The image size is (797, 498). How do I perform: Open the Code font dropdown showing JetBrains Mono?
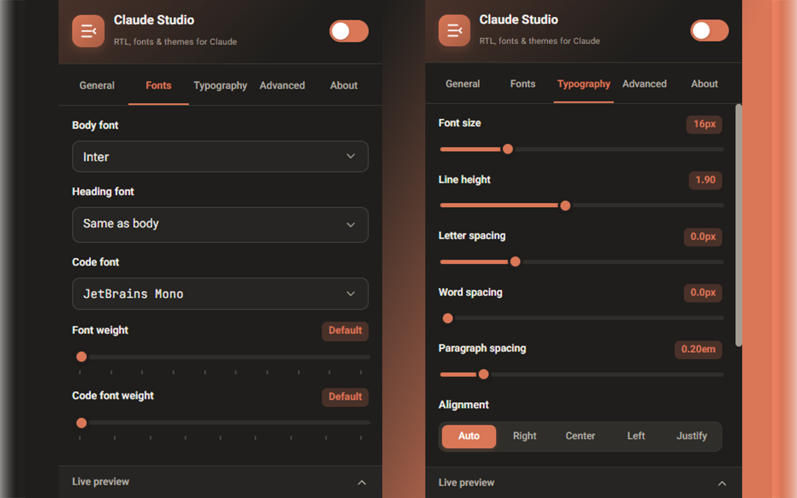(220, 294)
